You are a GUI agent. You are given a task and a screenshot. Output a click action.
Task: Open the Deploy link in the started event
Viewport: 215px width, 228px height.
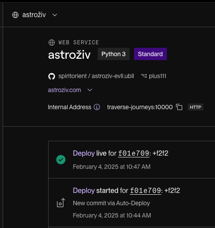[84, 191]
